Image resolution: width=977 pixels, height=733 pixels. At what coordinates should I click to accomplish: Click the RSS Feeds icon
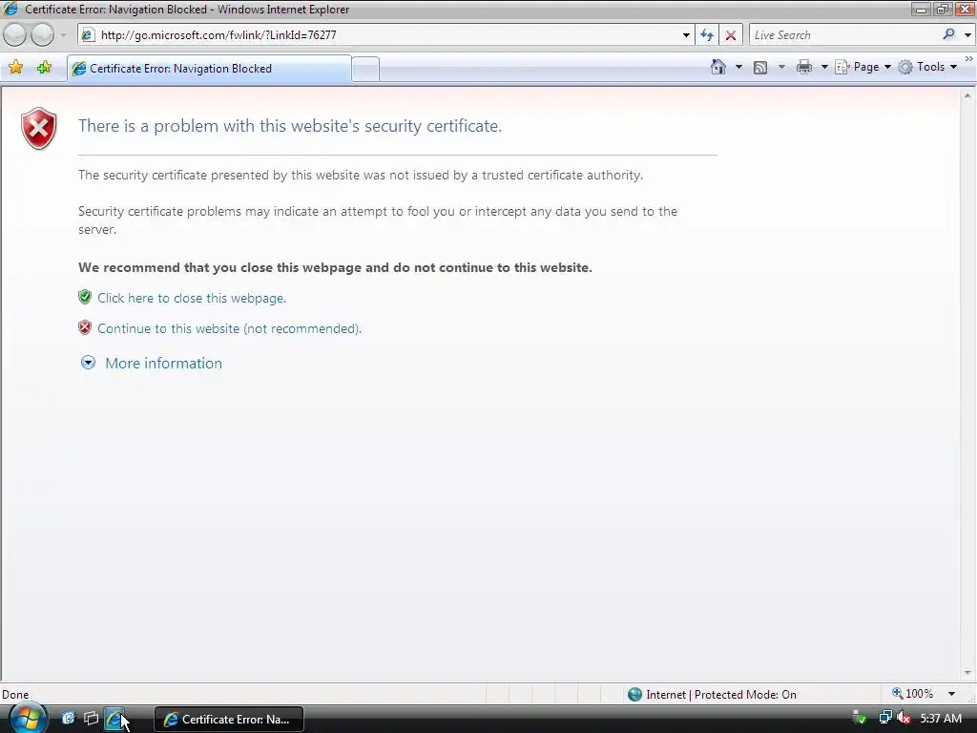[x=760, y=68]
